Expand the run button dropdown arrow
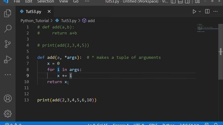The image size is (223, 125). tap(200, 11)
